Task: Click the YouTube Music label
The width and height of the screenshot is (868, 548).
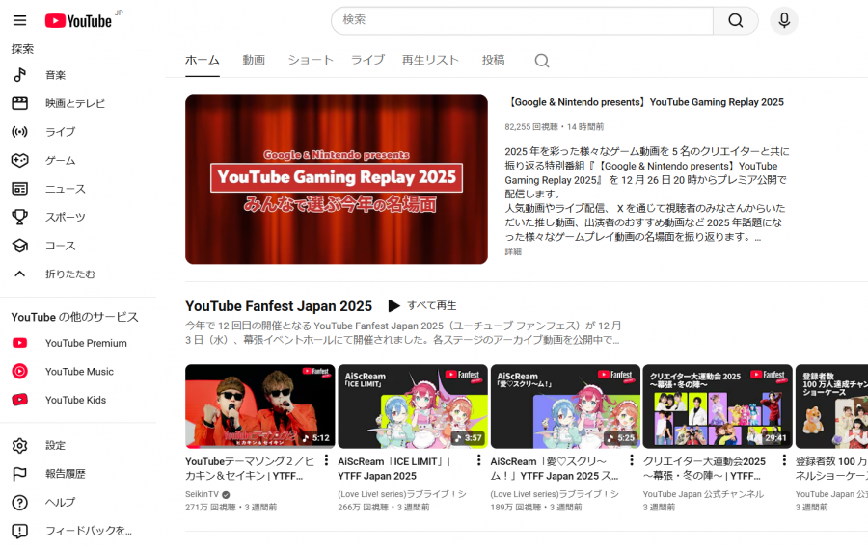Action: click(x=79, y=372)
